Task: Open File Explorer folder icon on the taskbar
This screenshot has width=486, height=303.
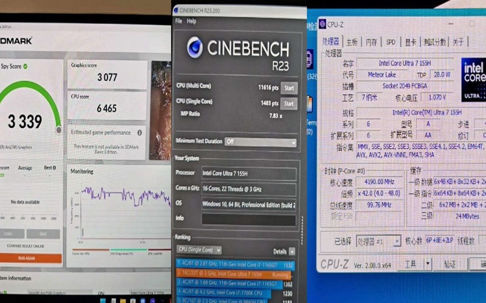Action: (x=123, y=300)
